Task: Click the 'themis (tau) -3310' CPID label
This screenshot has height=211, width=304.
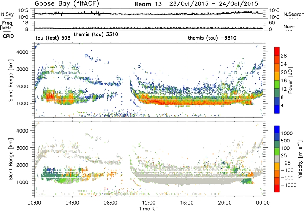Action: click(x=212, y=38)
